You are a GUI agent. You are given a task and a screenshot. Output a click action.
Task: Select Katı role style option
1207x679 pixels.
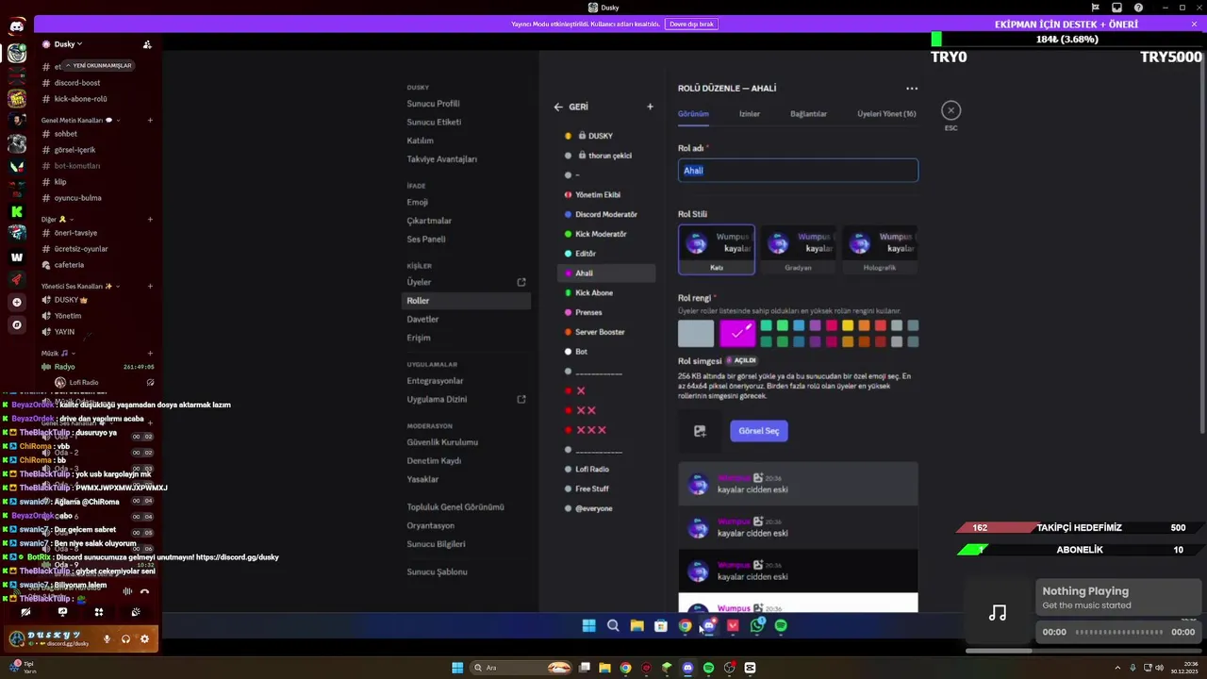coord(717,250)
